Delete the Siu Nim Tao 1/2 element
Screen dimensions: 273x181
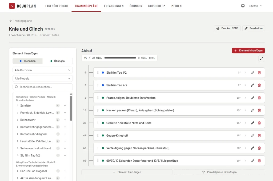[x=259, y=73]
